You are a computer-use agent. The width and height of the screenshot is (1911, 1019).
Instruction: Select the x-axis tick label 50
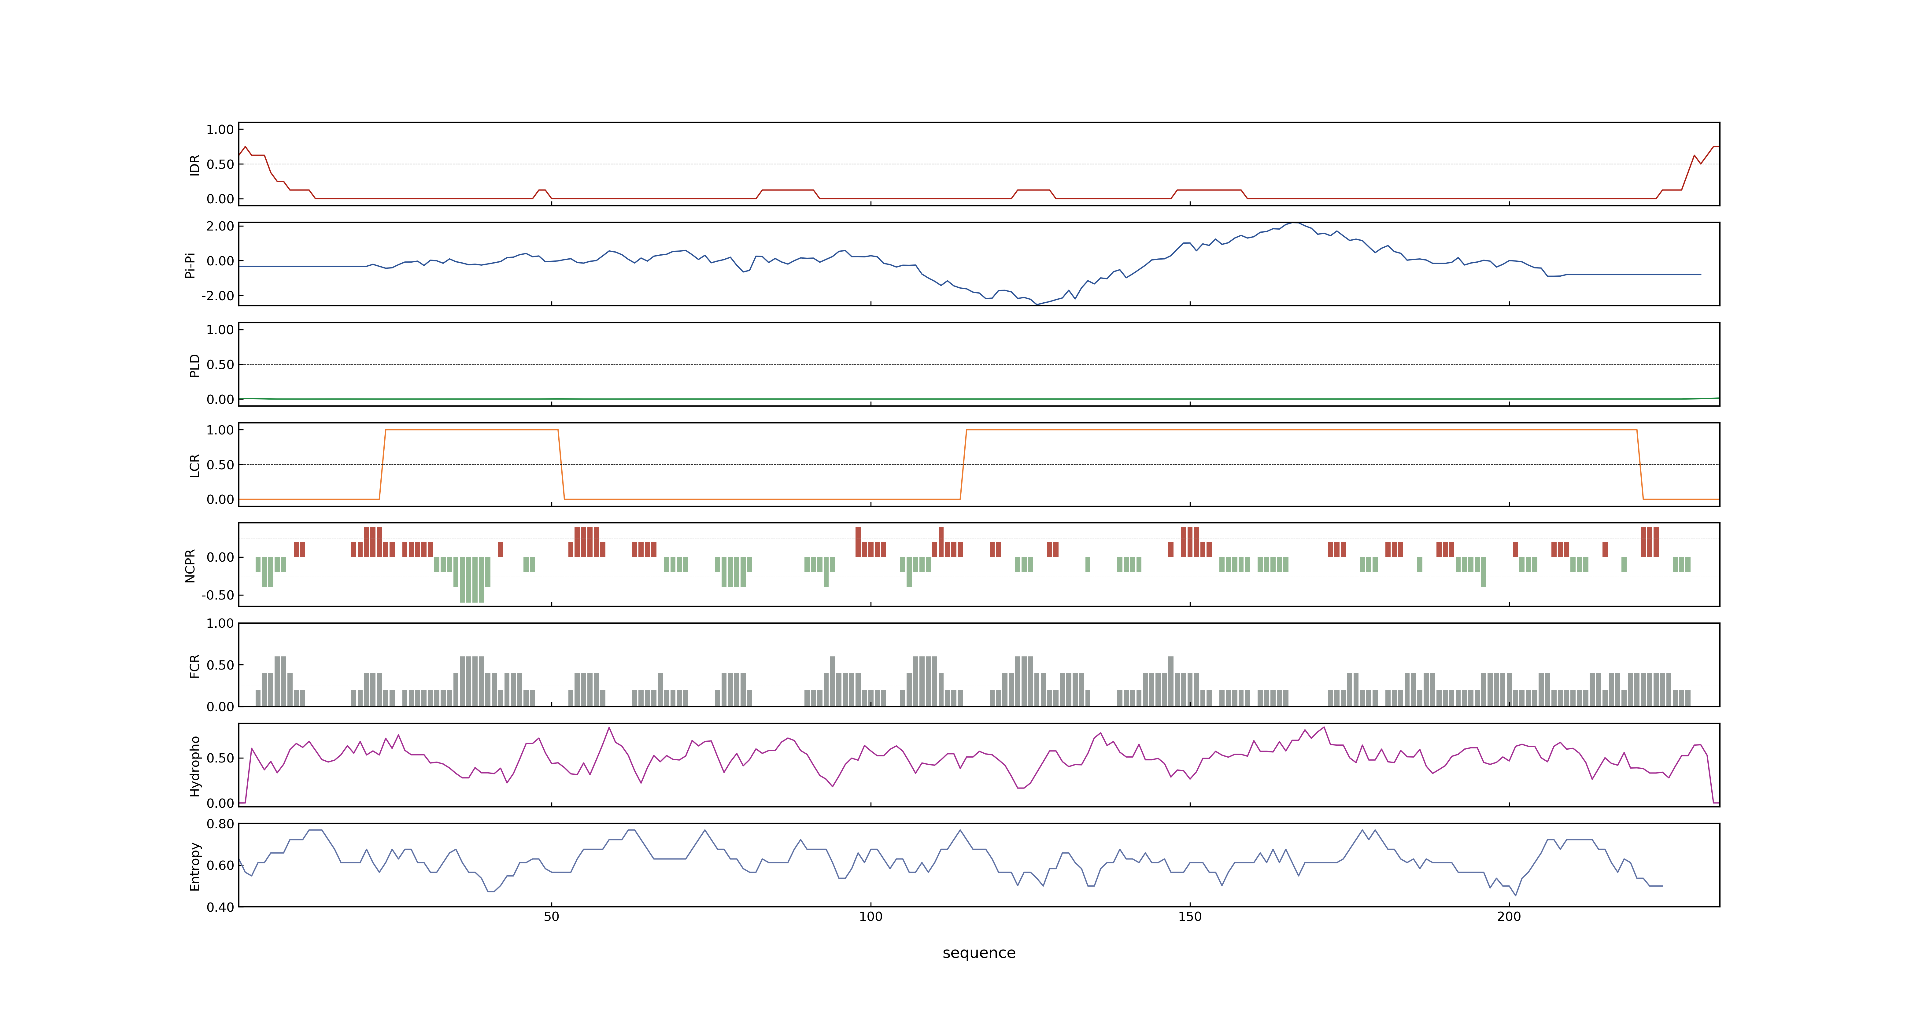coord(551,917)
